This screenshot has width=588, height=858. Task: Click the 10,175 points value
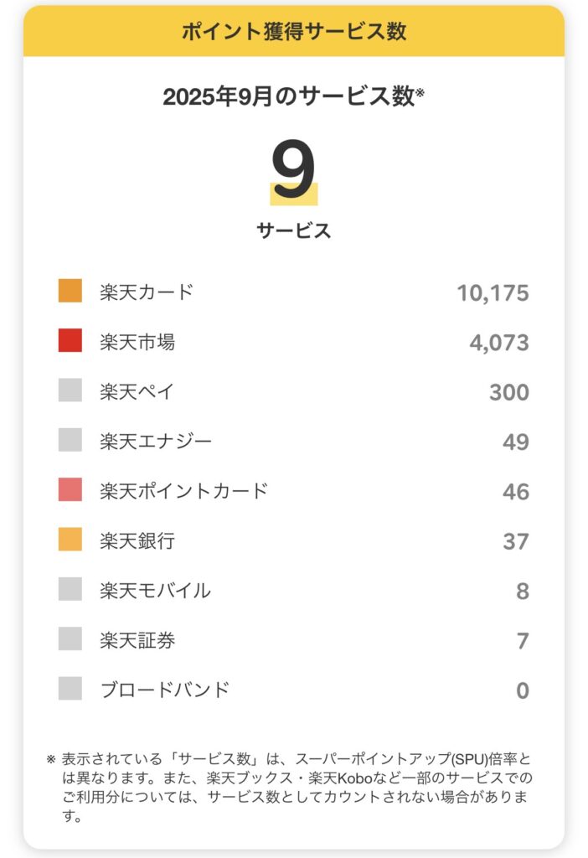click(x=493, y=292)
